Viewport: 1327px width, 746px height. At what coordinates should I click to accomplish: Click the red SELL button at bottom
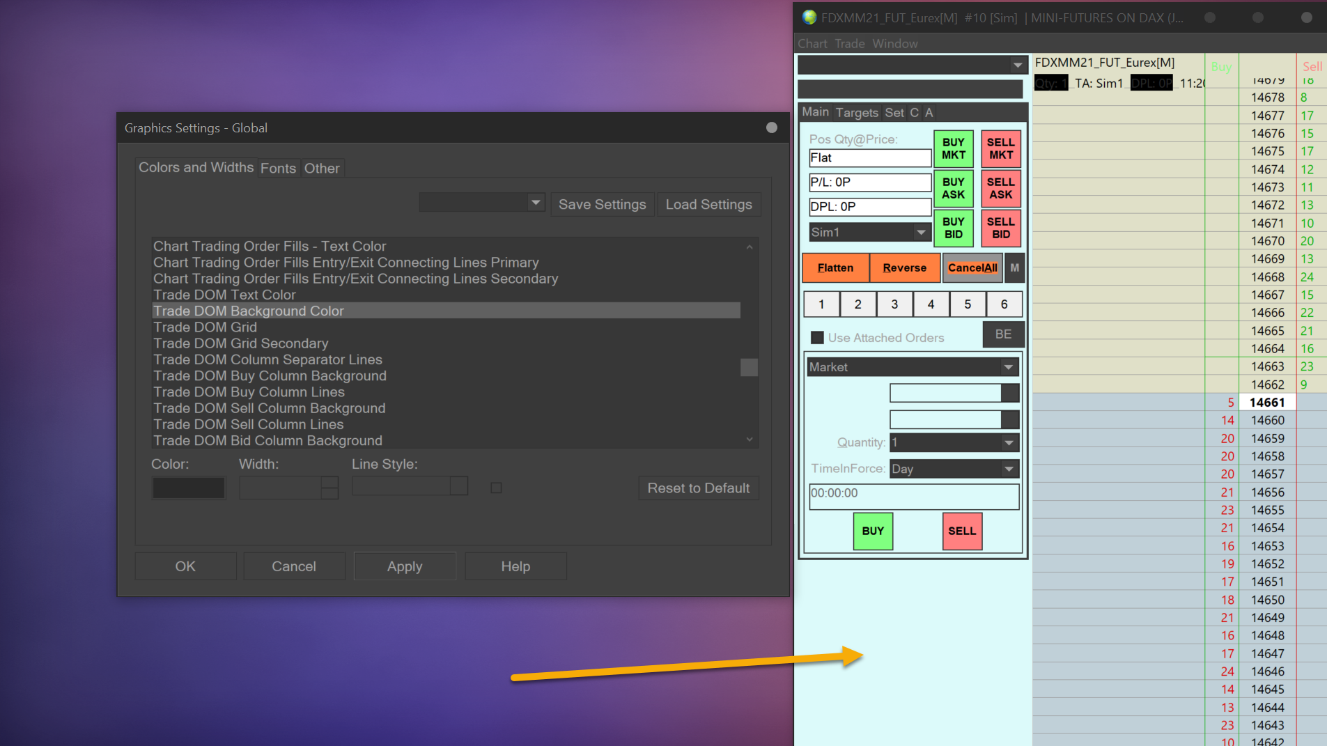tap(962, 531)
